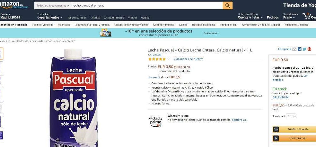Click the Añadir a la cesta button
Image resolution: width=316 pixels, height=147 pixels.
pyautogui.click(x=294, y=129)
